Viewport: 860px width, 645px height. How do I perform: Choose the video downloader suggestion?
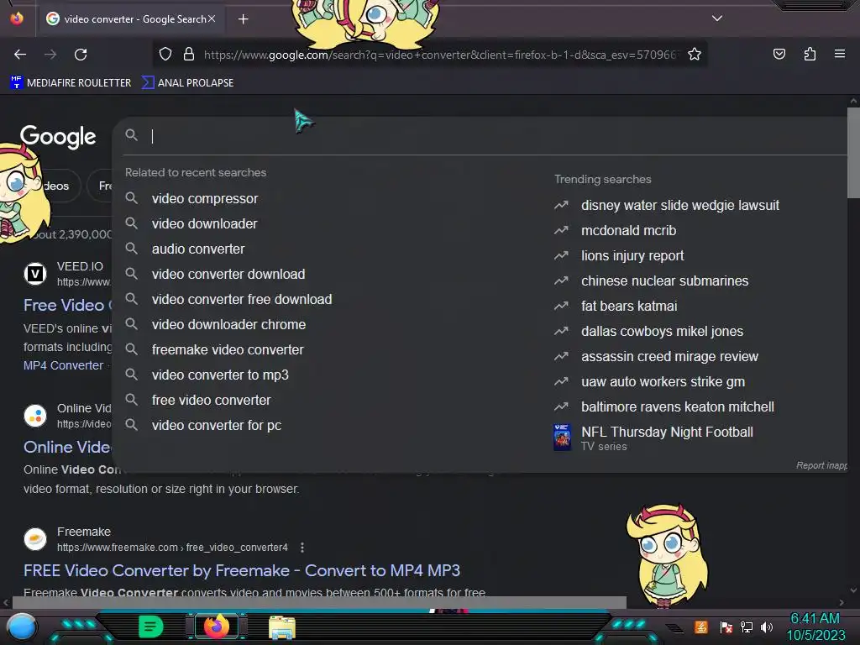204,223
